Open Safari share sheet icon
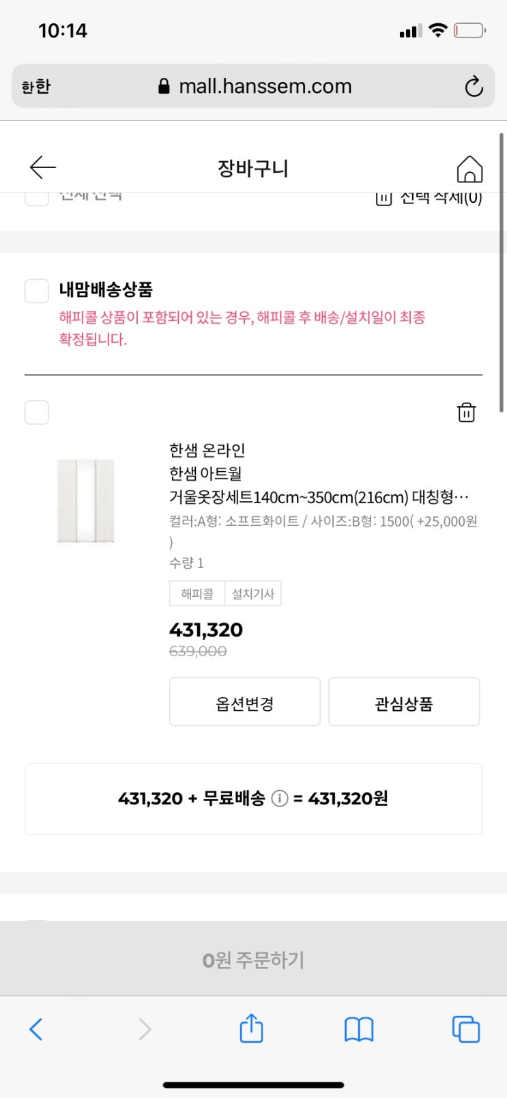 point(251,1028)
